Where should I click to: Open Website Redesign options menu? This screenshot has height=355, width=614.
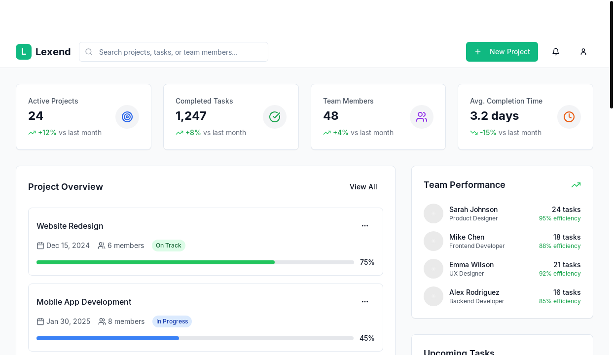(x=365, y=226)
